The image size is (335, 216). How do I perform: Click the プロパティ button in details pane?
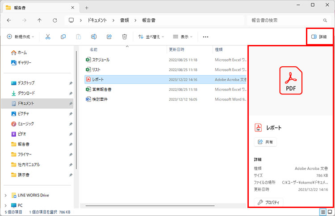pos(268,203)
